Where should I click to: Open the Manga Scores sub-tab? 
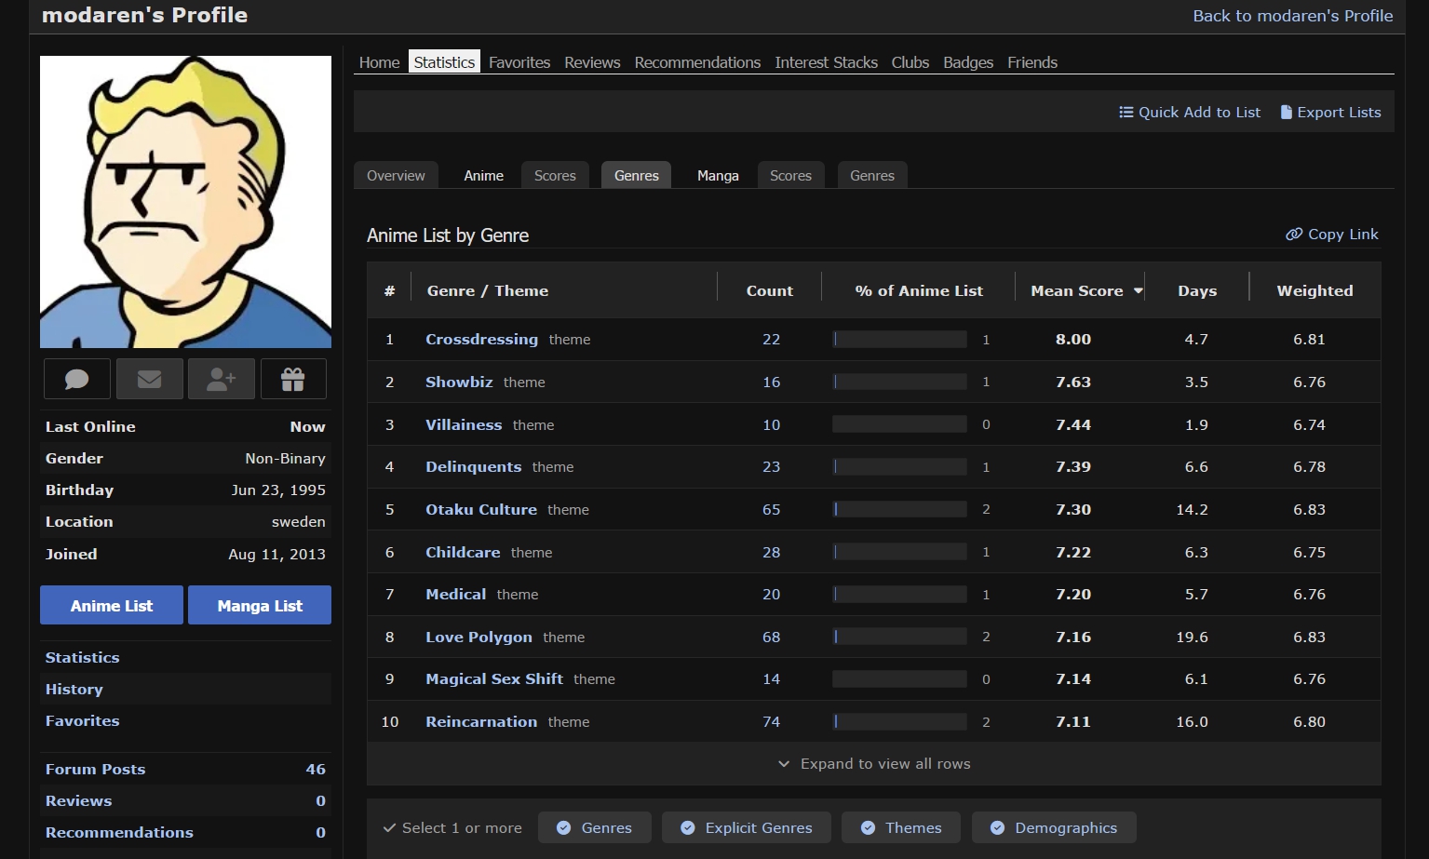(790, 176)
